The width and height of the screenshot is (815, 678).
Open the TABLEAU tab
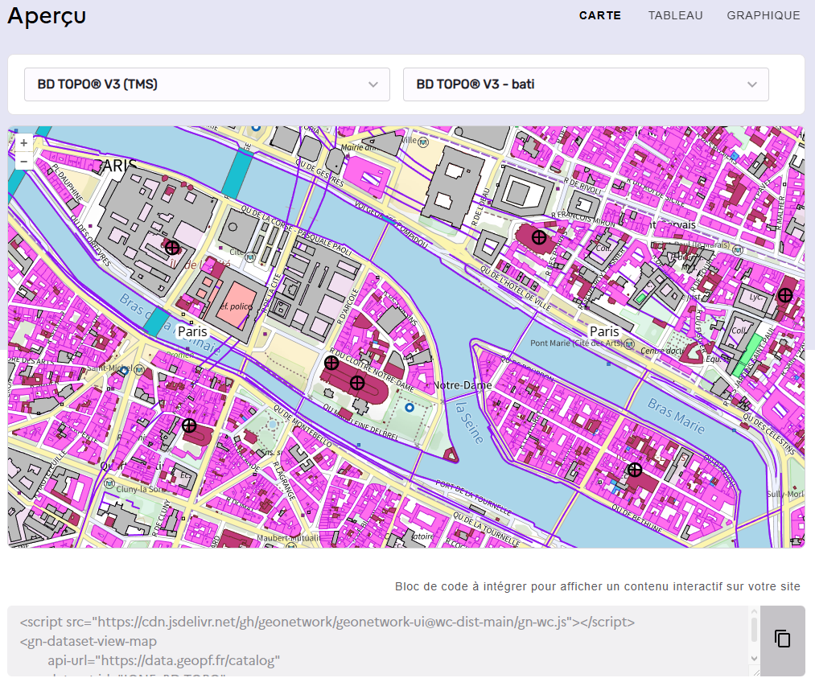(675, 15)
